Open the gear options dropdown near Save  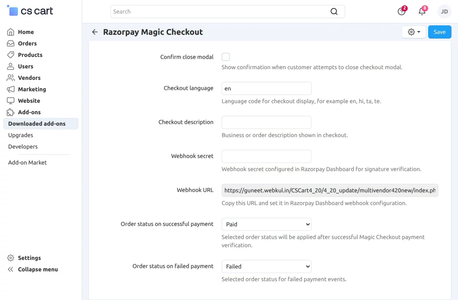pyautogui.click(x=414, y=32)
